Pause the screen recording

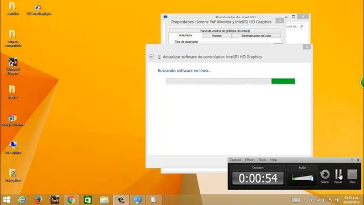[x=338, y=176]
